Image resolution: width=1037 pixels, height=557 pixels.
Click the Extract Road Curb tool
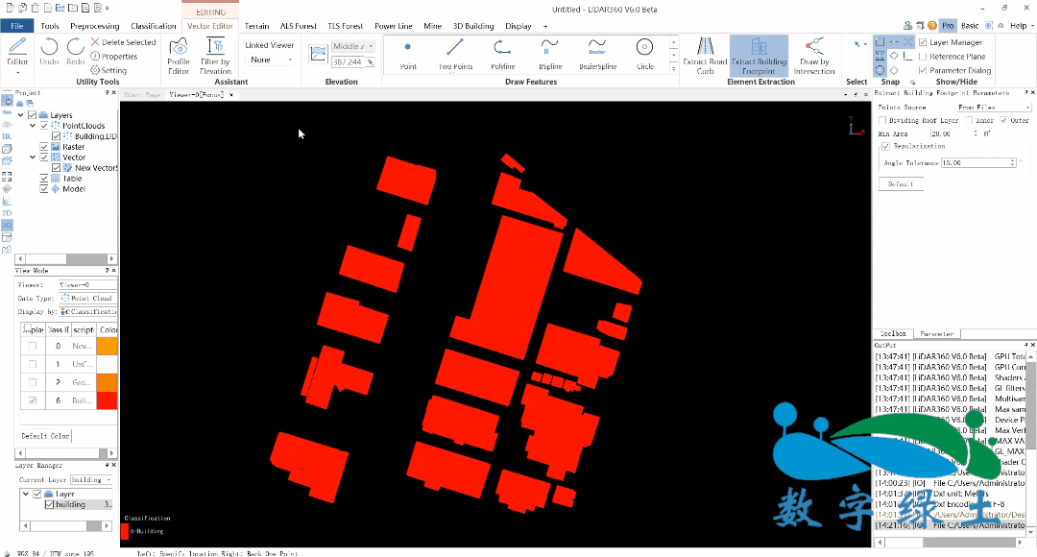(x=705, y=56)
